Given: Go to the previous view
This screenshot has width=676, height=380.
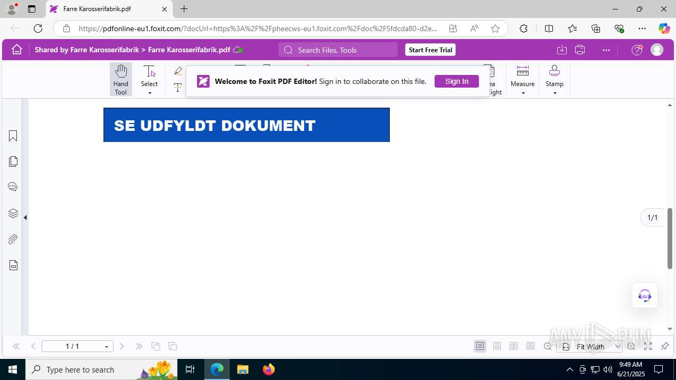Looking at the screenshot, I should point(156,346).
